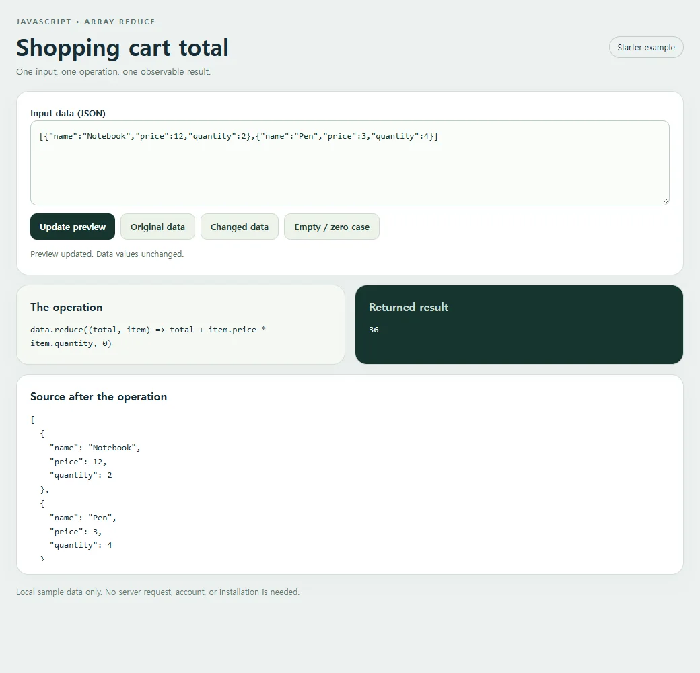This screenshot has width=700, height=673.
Task: Click the Input data (JSON) label
Action: 68,113
